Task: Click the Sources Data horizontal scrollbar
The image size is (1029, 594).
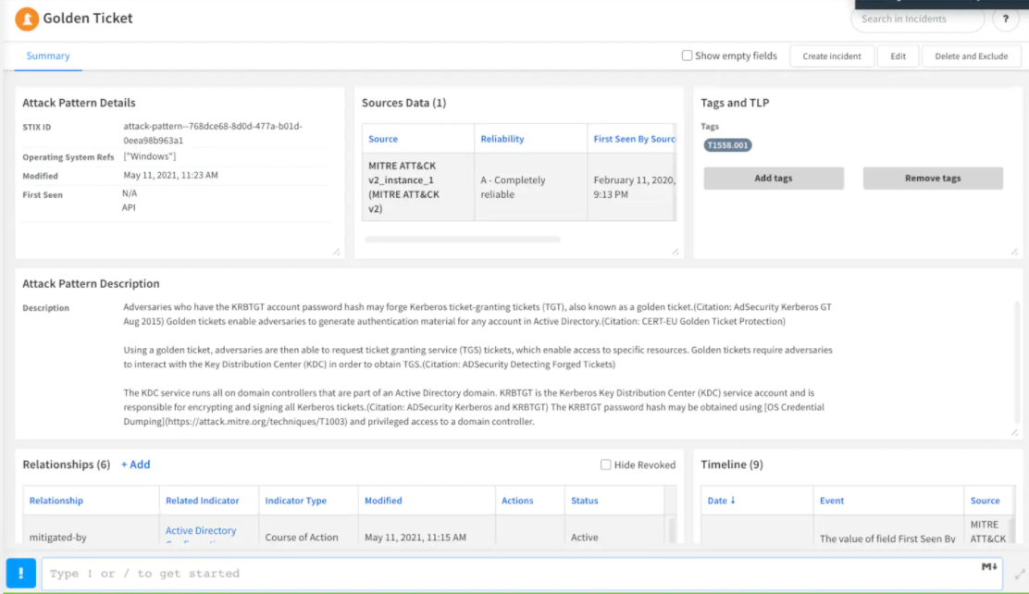Action: click(x=462, y=240)
